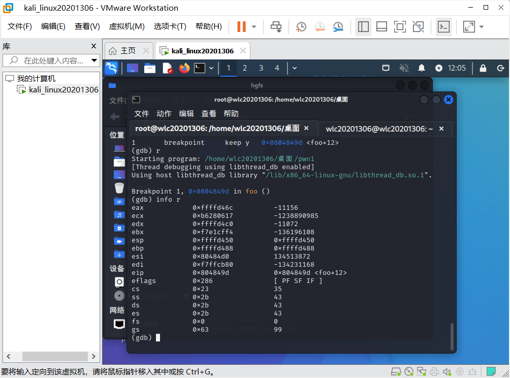Take a snapshot of the virtual machine
The width and height of the screenshot is (510, 378).
(x=301, y=27)
